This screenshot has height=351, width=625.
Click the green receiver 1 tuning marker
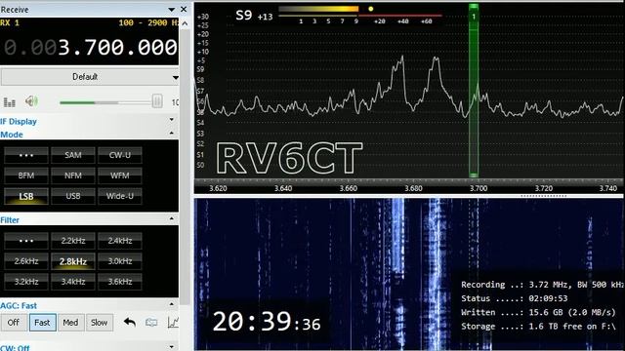(x=474, y=91)
